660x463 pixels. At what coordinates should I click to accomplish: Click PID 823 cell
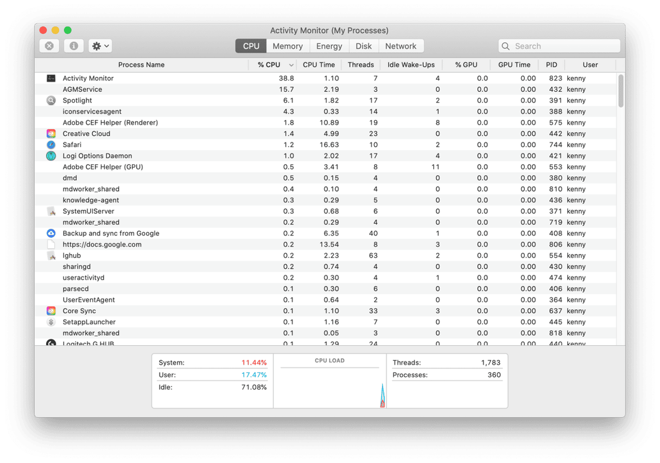point(555,78)
